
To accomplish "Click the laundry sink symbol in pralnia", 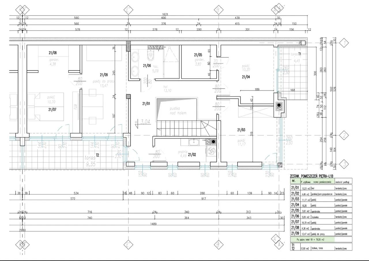I will coord(194,142).
